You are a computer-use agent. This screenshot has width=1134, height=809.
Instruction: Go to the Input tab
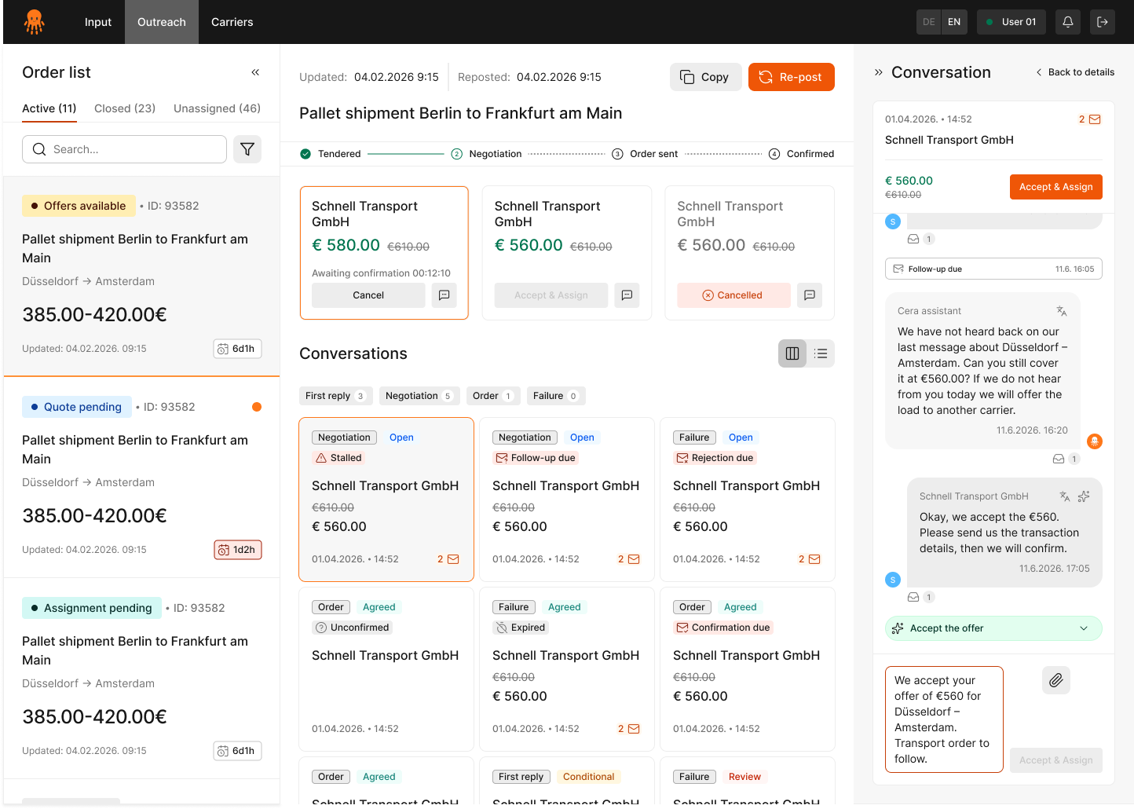click(98, 22)
